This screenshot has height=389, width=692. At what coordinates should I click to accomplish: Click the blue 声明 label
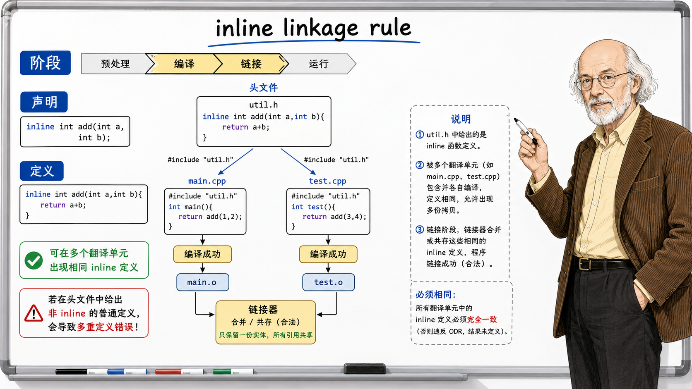pyautogui.click(x=44, y=102)
